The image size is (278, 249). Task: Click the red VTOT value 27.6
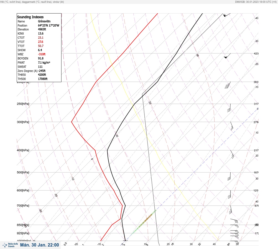pos(40,42)
